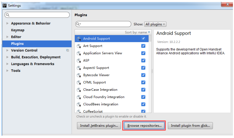Focus the settings search field
The height and width of the screenshot is (138, 234).
37,15
